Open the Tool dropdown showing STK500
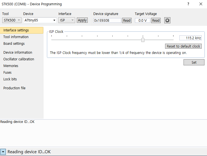Screen dimensions: 207x156 (12, 20)
